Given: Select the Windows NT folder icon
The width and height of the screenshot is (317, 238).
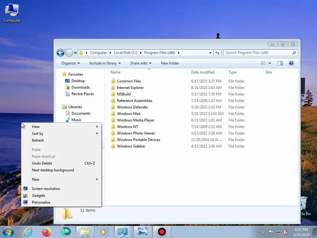Looking at the screenshot, I should [113, 126].
